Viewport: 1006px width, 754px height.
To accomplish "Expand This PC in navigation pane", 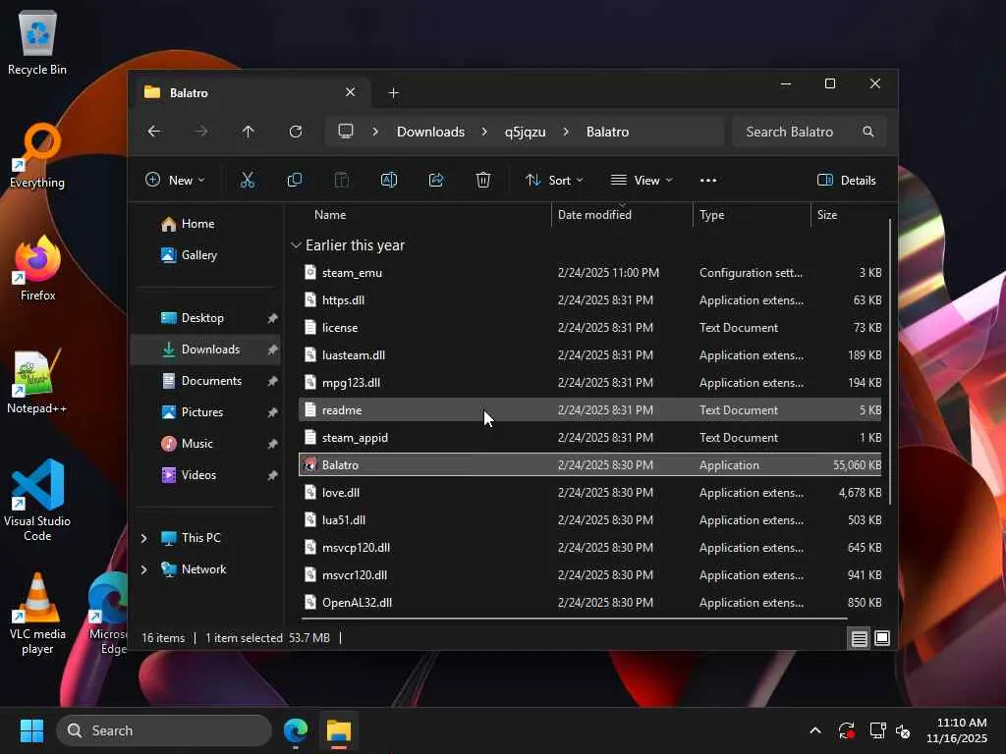I will (x=143, y=538).
